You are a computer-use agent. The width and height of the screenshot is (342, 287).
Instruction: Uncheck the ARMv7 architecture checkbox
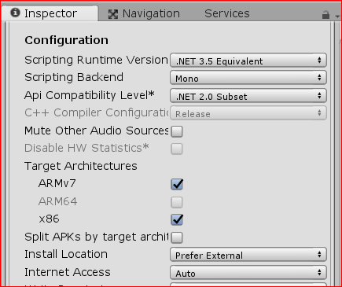(177, 184)
